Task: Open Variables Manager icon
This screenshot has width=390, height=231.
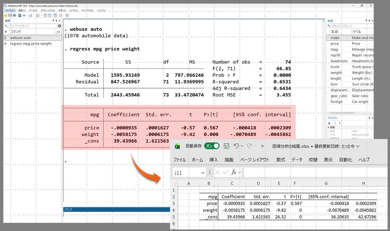Action: tap(55, 16)
